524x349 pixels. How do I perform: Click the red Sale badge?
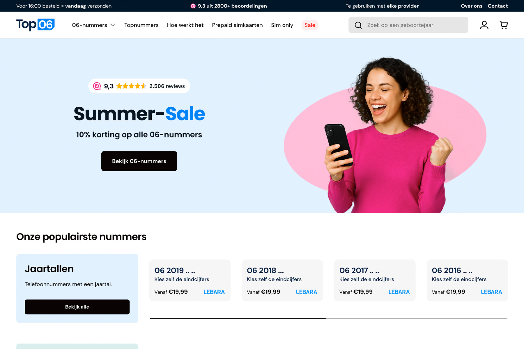tap(310, 25)
